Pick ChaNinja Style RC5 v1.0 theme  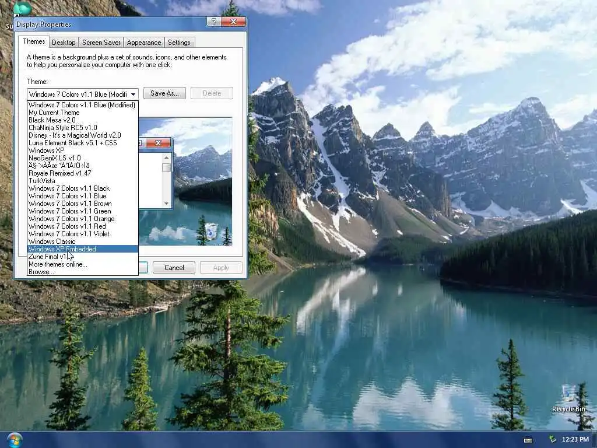83,128
